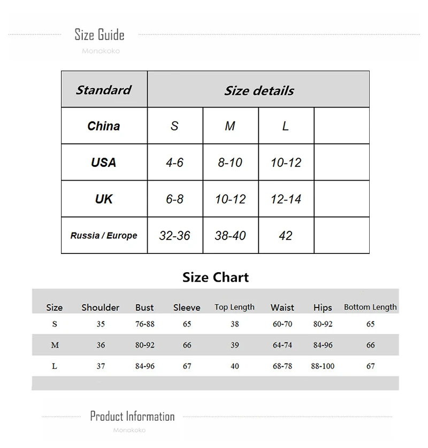Click the Shoulder column header

point(101,307)
